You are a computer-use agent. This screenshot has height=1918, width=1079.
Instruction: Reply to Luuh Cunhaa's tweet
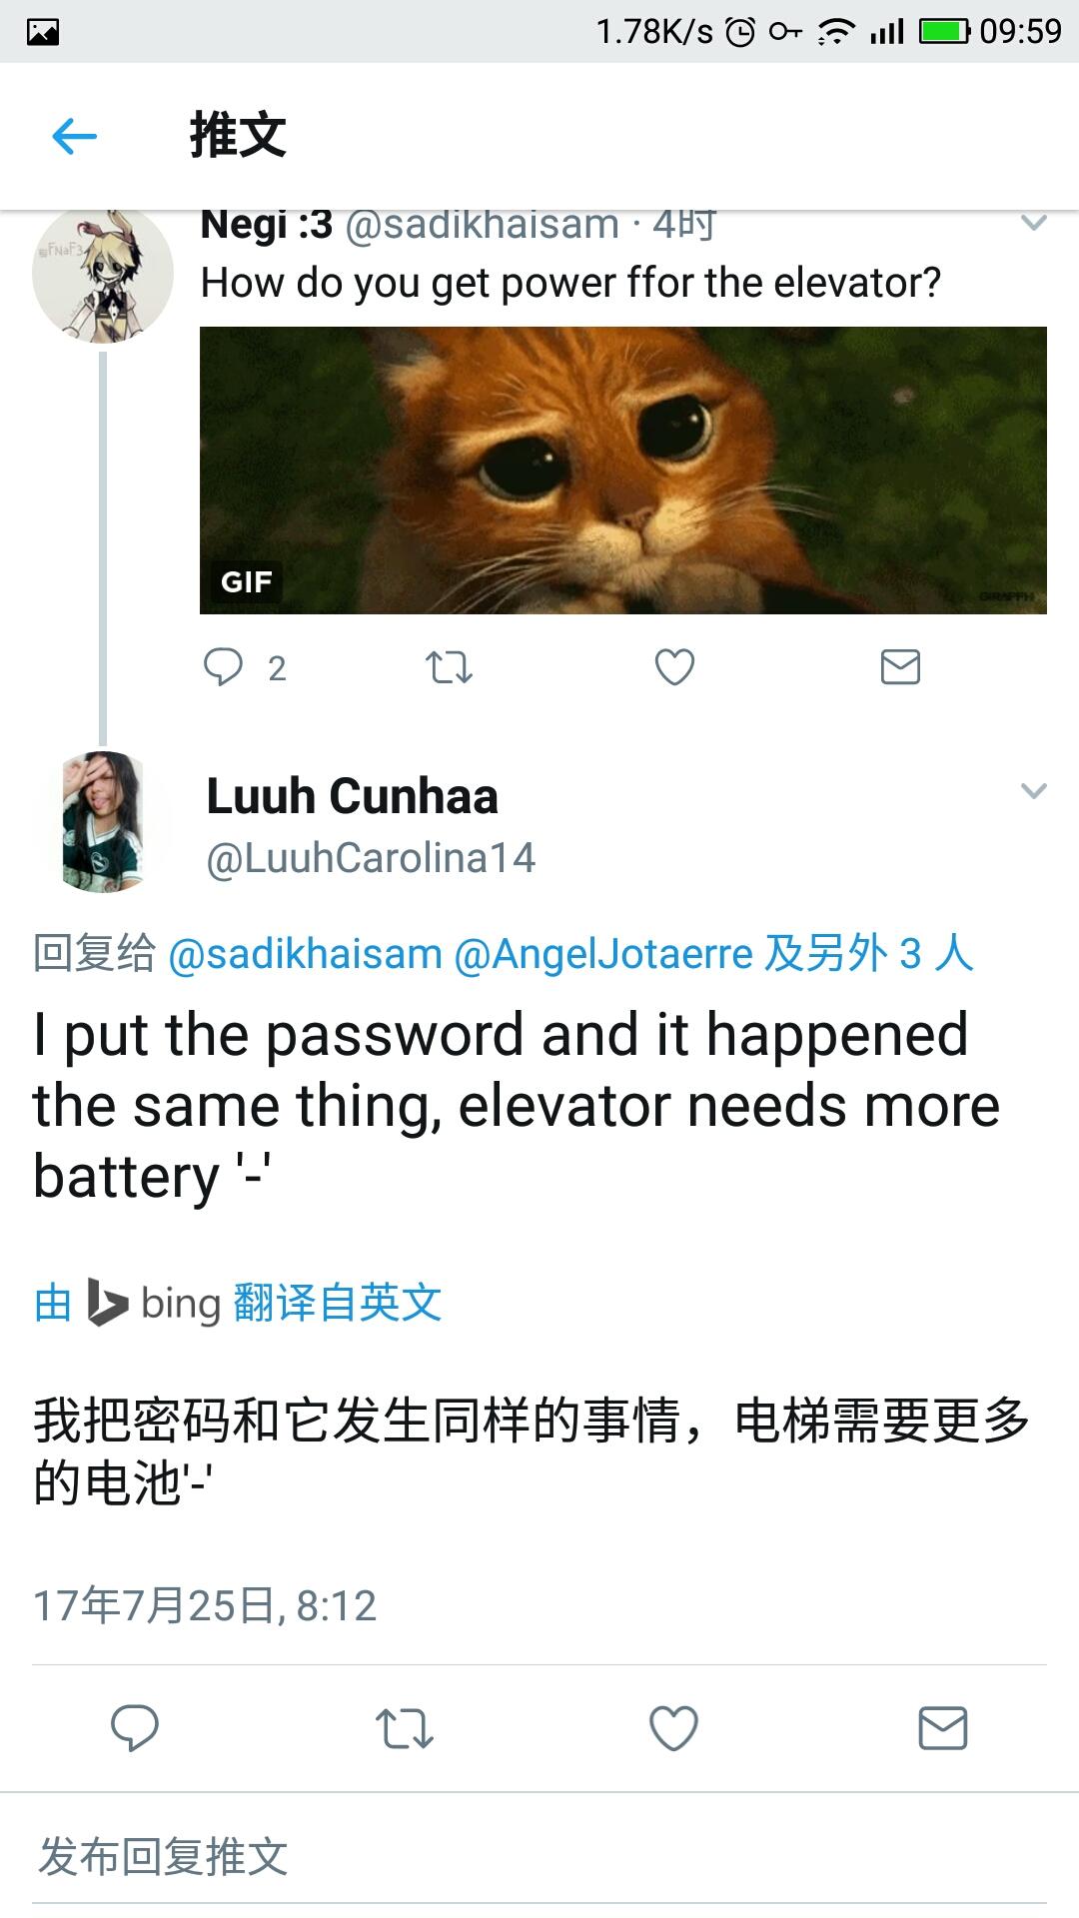click(x=134, y=1728)
